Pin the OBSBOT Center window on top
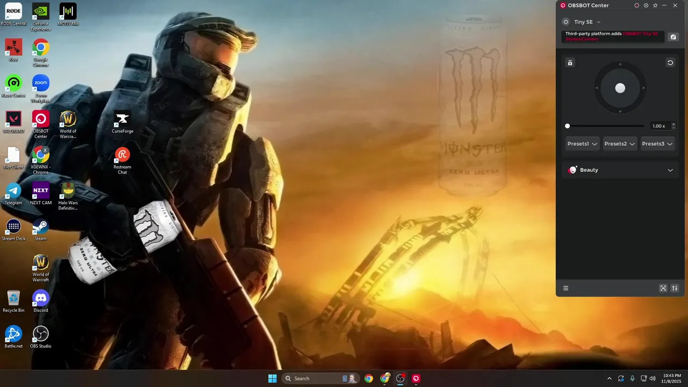Viewport: 688px width, 387px height. click(655, 5)
